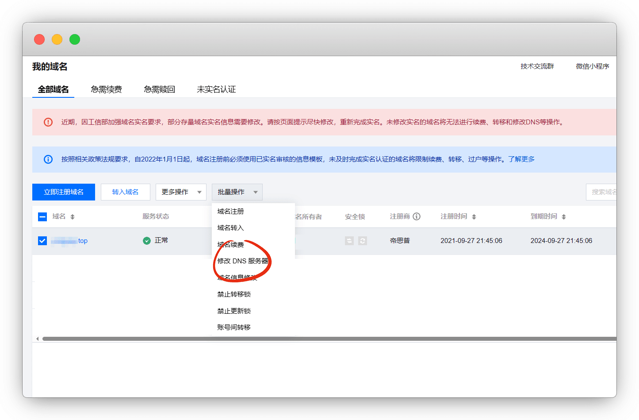Select 修改 DNS 服务器 from menu
The width and height of the screenshot is (639, 420).
click(x=243, y=261)
